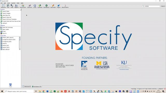Open File Explorer from the taskbar
This screenshot has width=166, height=93.
[40, 91]
